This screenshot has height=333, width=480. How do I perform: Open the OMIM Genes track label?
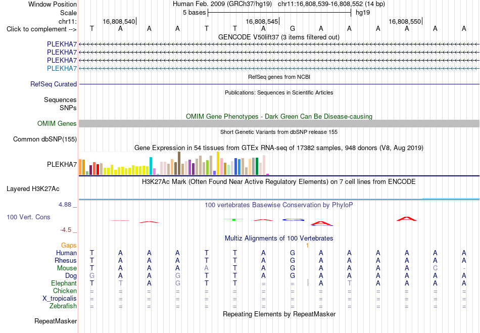click(x=57, y=123)
